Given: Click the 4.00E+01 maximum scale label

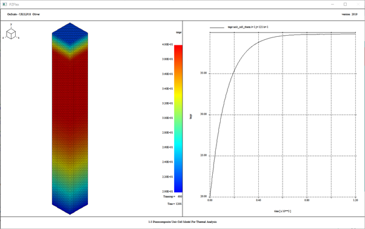Looking at the screenshot, I should [x=167, y=44].
